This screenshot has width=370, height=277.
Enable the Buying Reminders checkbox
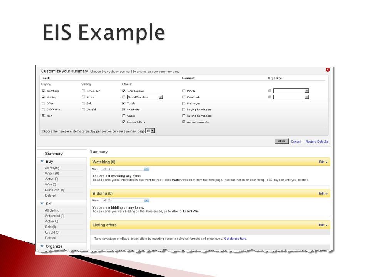tap(184, 110)
